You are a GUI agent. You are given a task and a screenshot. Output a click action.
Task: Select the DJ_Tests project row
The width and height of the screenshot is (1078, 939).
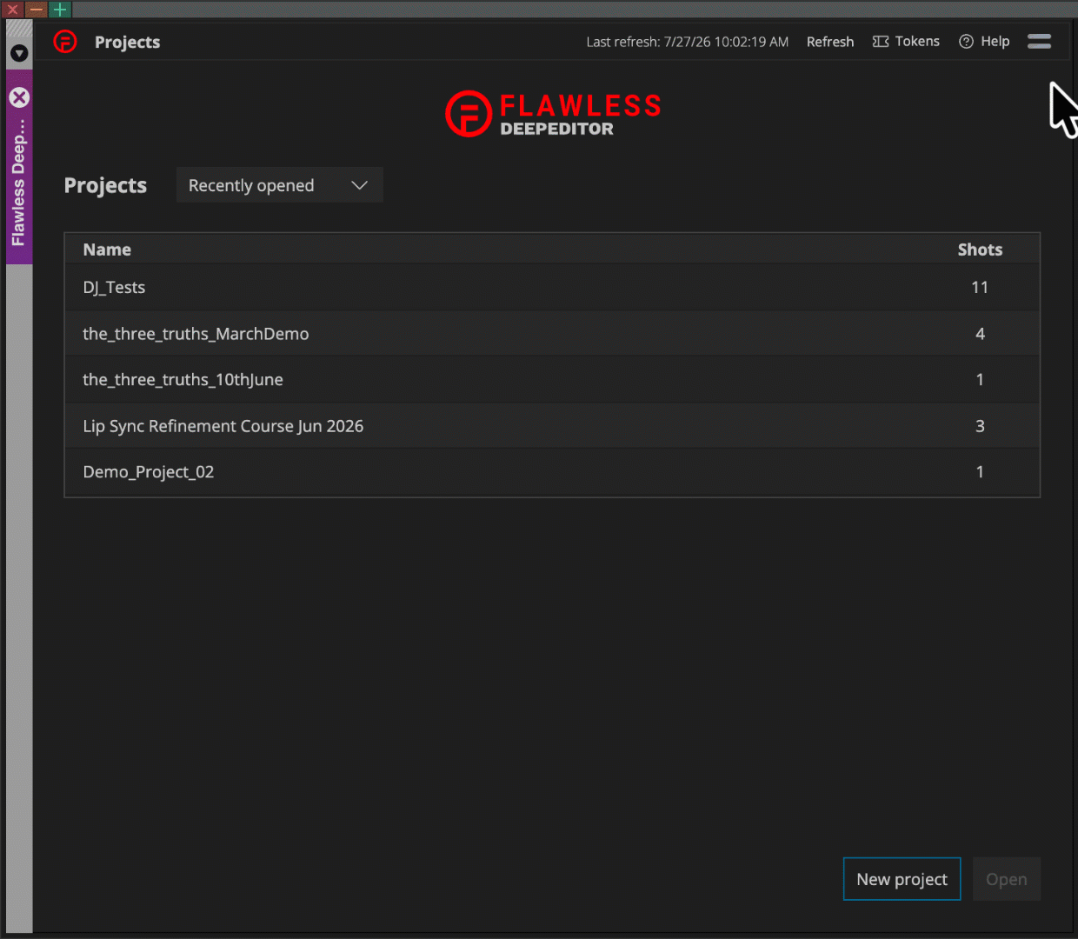click(x=552, y=287)
